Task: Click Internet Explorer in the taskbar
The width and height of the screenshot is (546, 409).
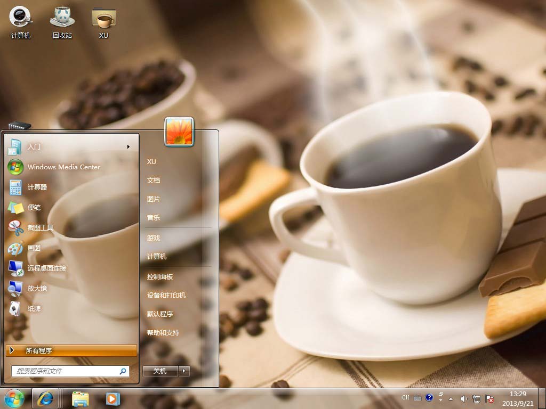Action: point(45,398)
